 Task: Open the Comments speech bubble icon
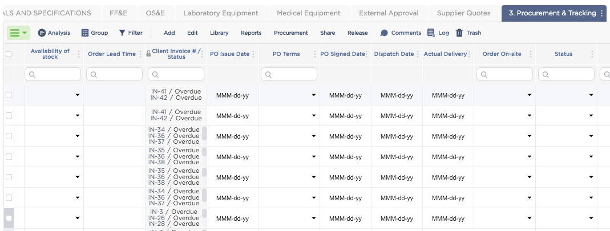pos(384,33)
